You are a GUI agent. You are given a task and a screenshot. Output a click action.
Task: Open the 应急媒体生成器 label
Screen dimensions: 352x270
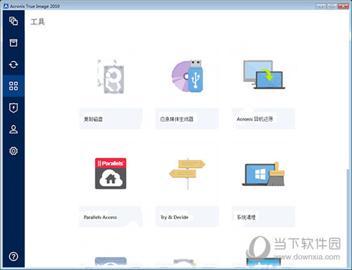[x=177, y=119]
